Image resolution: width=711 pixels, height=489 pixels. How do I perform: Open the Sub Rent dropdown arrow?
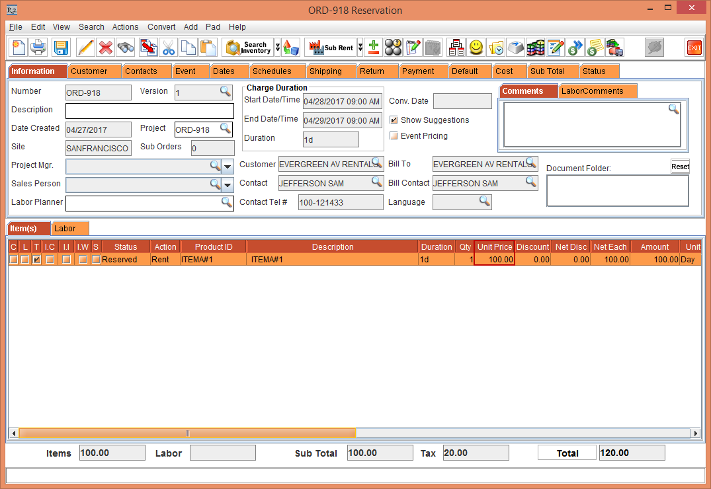click(360, 48)
